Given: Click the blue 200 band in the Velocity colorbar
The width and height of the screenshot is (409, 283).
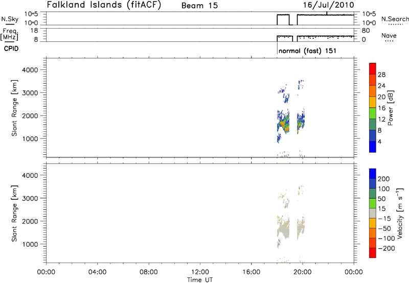Looking at the screenshot, I should point(373,174).
